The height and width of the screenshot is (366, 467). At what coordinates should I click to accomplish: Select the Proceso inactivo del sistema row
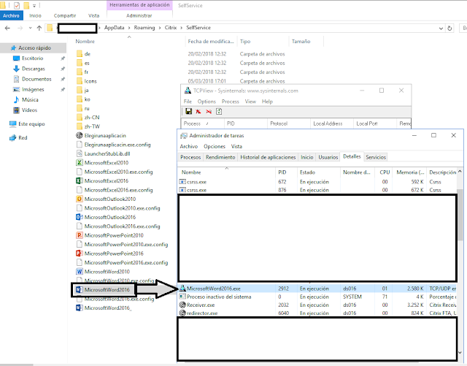point(317,297)
